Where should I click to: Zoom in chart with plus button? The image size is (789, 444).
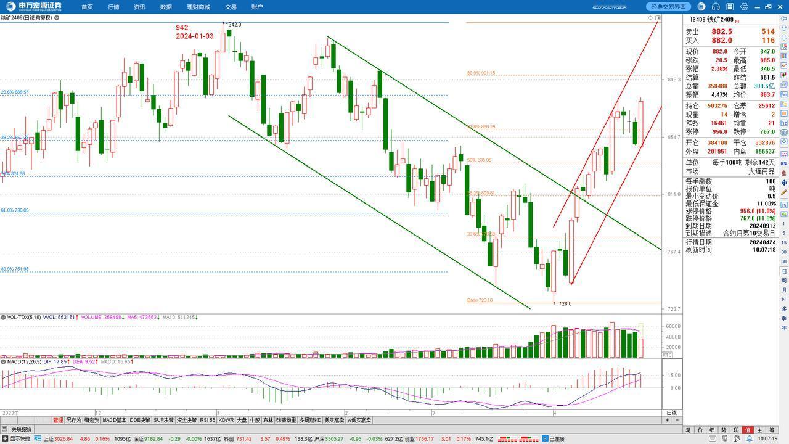[x=667, y=420]
